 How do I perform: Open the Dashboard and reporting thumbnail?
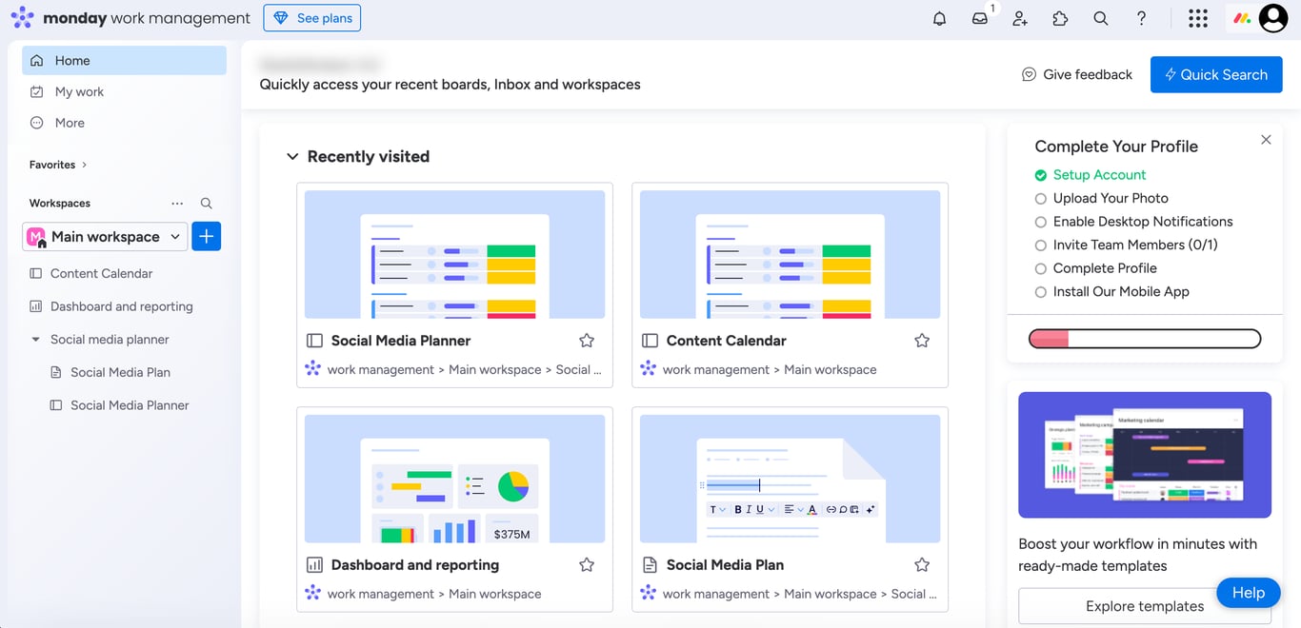[454, 478]
